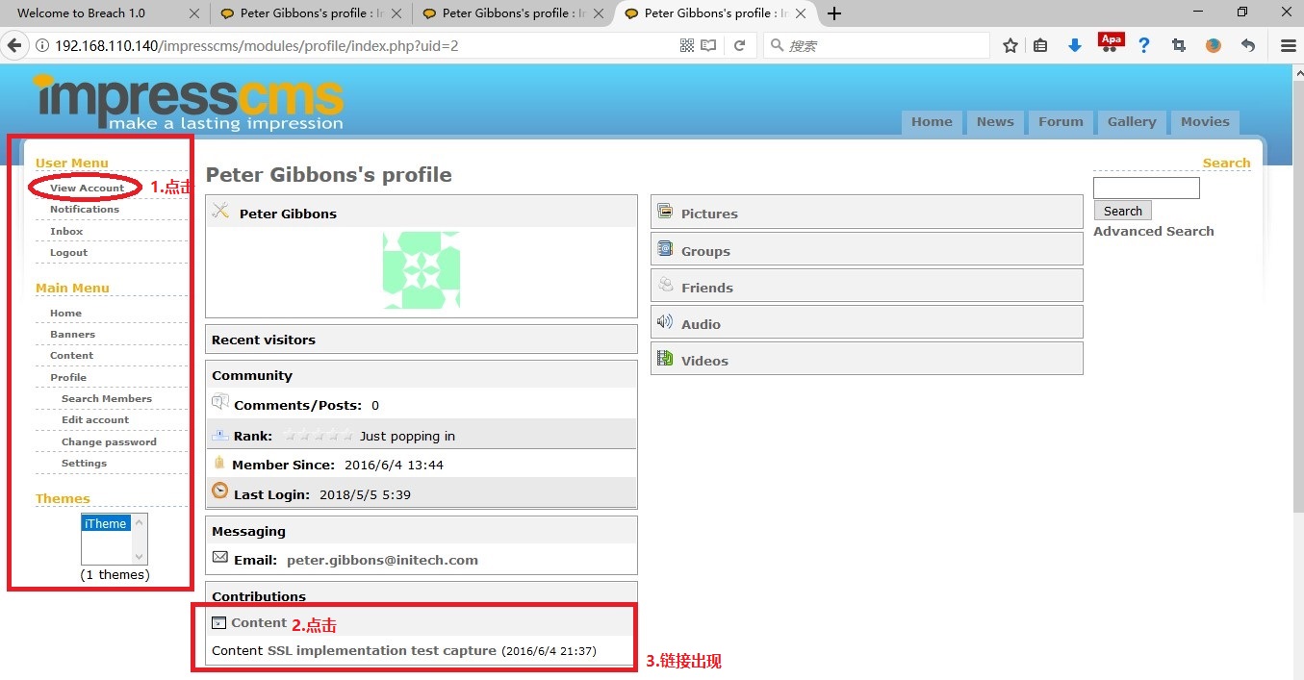
Task: Click the Audio speaker icon
Action: tap(665, 322)
